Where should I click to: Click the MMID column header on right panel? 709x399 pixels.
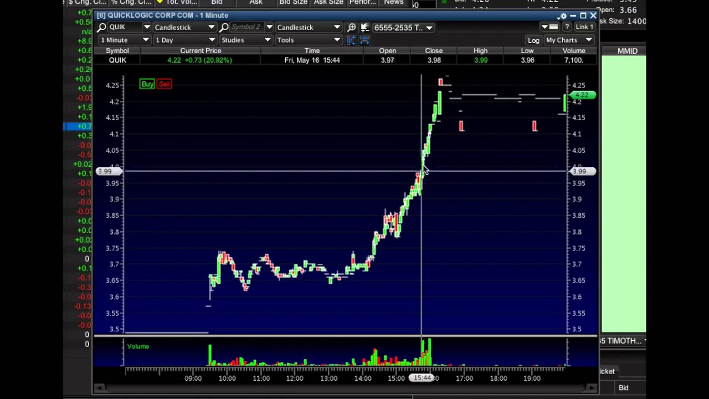[628, 50]
